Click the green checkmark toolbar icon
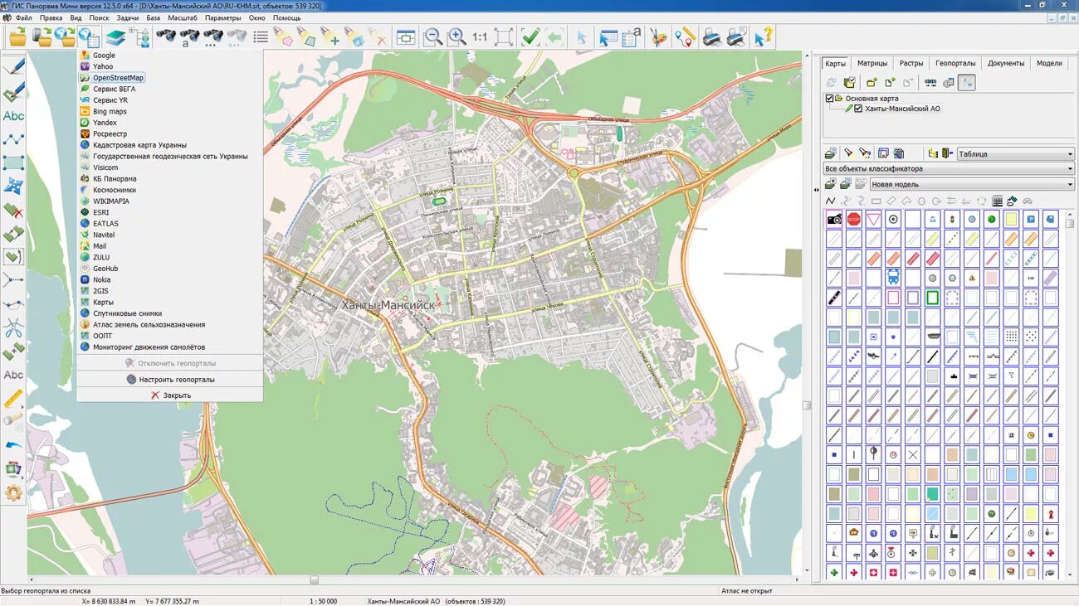Image resolution: width=1079 pixels, height=606 pixels. 530,36
